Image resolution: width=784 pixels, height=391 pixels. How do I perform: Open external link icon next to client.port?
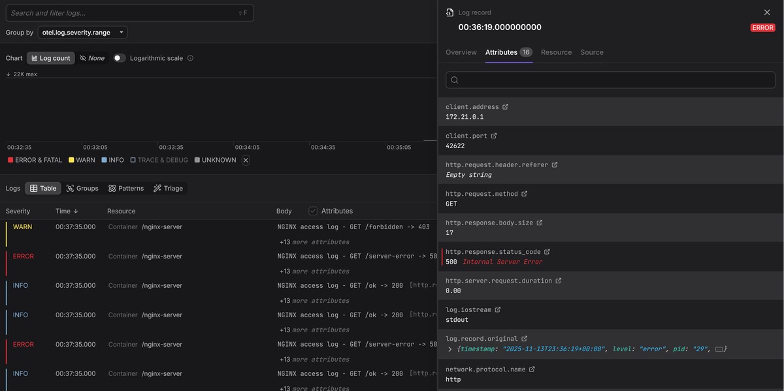pos(494,136)
